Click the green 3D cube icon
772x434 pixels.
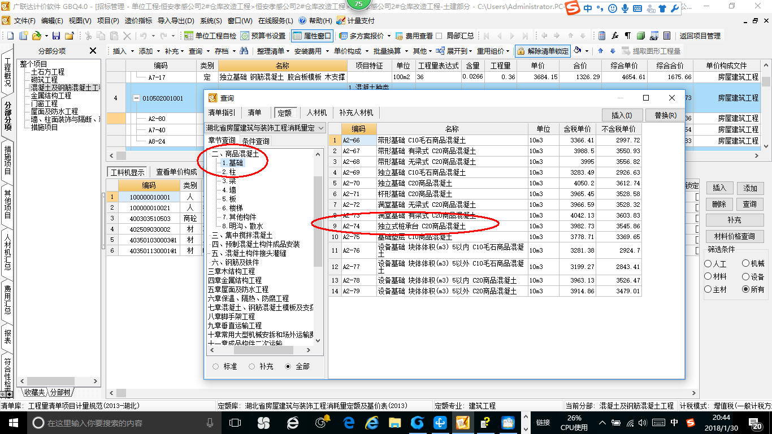click(x=641, y=36)
